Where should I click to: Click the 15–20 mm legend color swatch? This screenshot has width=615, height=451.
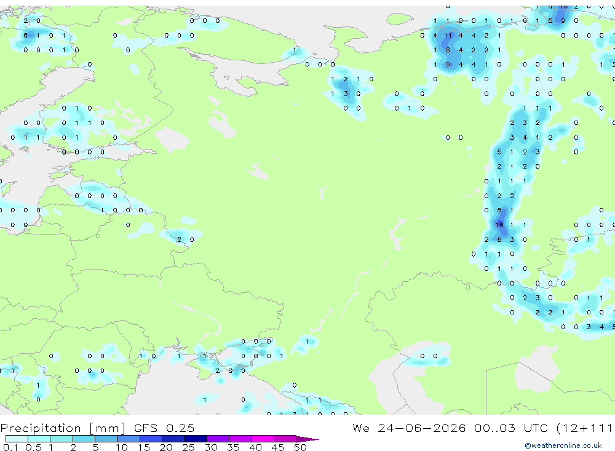coord(151,439)
